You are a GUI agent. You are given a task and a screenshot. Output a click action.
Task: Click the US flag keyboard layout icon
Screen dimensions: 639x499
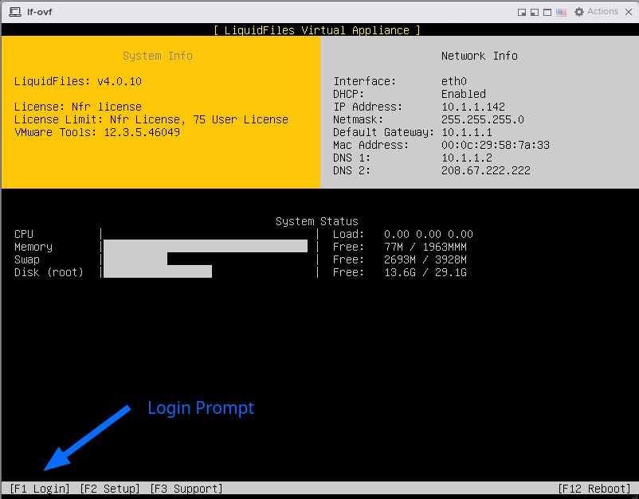coord(561,11)
